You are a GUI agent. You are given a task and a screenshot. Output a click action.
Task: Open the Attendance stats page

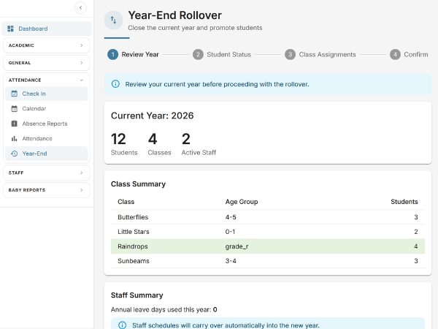click(x=47, y=138)
